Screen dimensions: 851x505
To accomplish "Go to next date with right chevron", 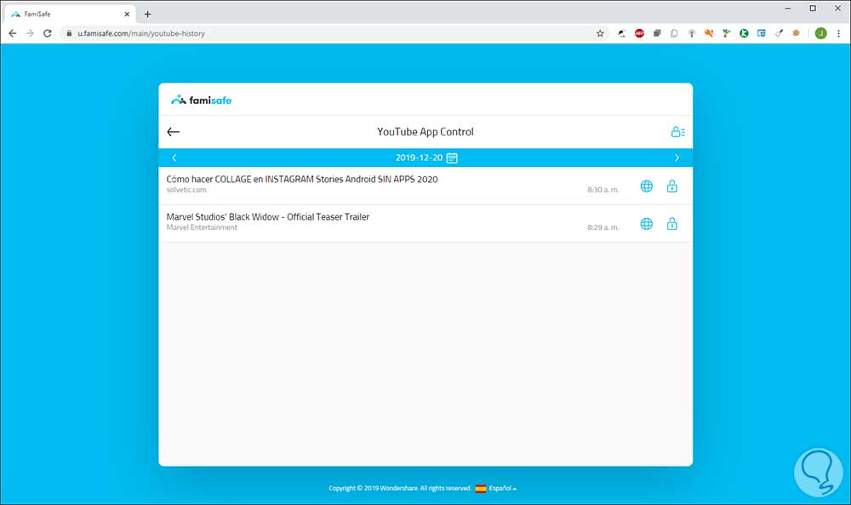I will click(x=677, y=158).
